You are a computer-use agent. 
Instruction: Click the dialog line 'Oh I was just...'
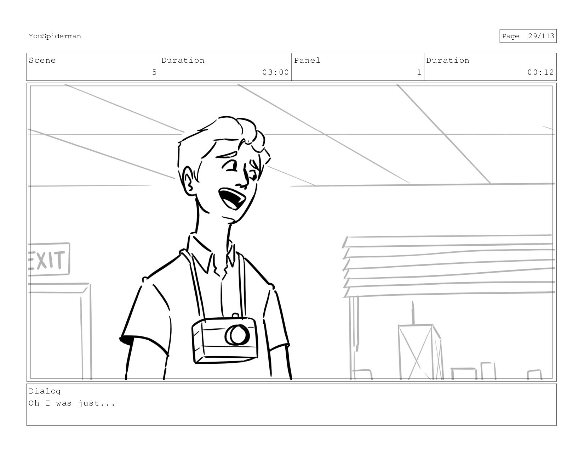click(72, 403)
